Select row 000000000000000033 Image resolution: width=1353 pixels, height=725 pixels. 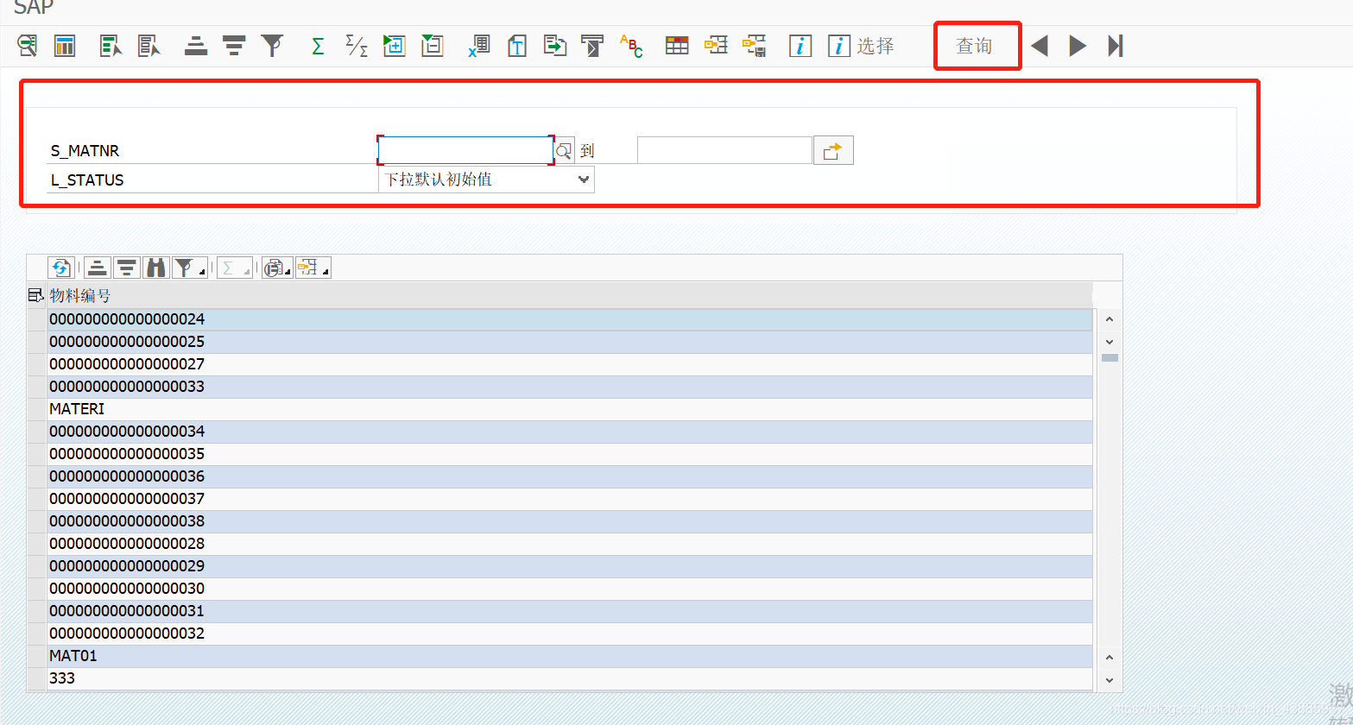coord(569,387)
